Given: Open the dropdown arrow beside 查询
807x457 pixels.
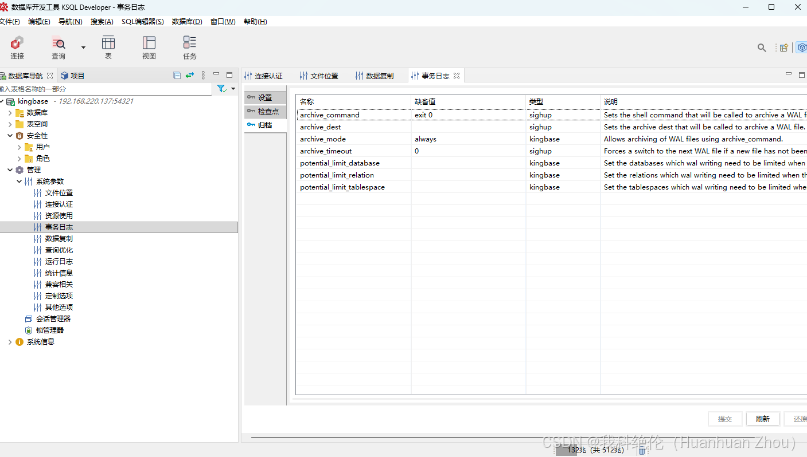Looking at the screenshot, I should tap(83, 48).
